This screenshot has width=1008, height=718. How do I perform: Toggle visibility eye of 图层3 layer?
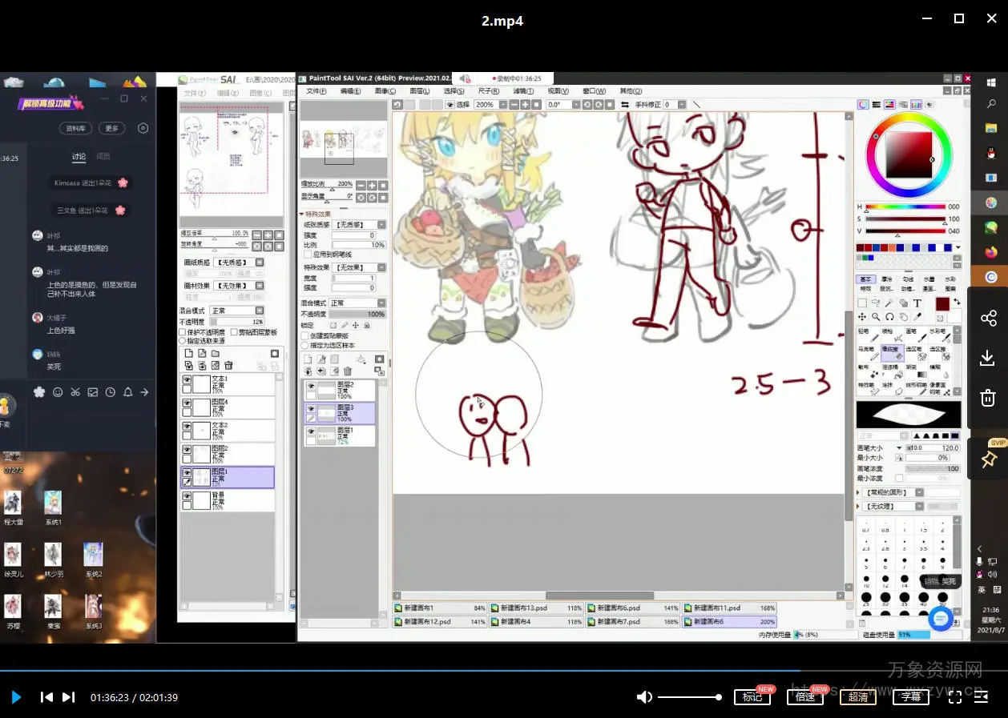[311, 408]
